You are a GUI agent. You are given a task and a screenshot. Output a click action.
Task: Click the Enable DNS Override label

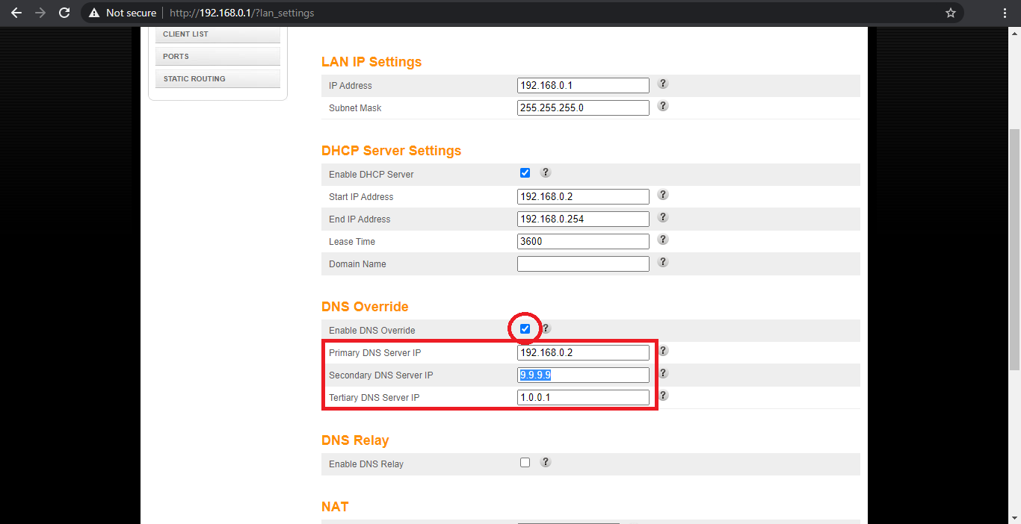click(372, 331)
